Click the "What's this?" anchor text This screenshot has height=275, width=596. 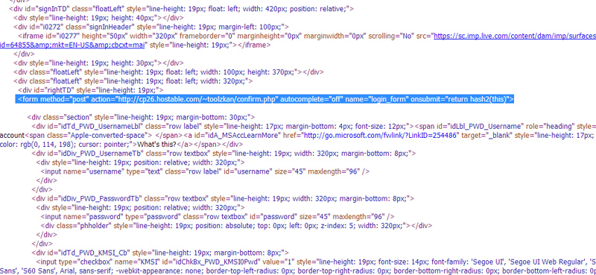click(x=156, y=145)
